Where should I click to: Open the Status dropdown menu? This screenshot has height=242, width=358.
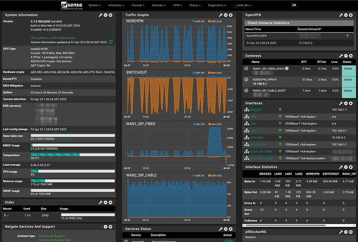[x=195, y=5]
